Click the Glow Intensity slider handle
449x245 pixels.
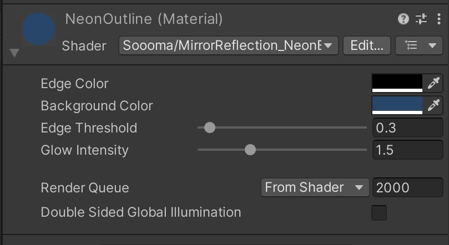point(250,150)
